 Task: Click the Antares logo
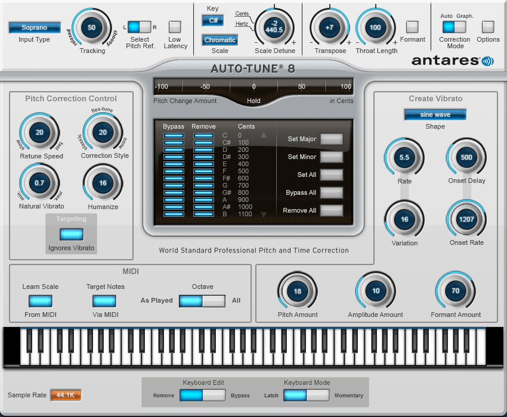click(452, 61)
